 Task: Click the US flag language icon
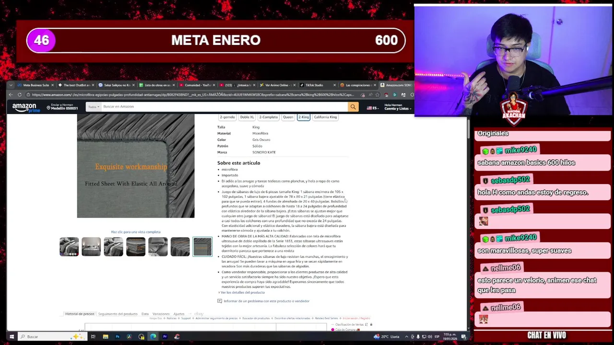click(369, 108)
